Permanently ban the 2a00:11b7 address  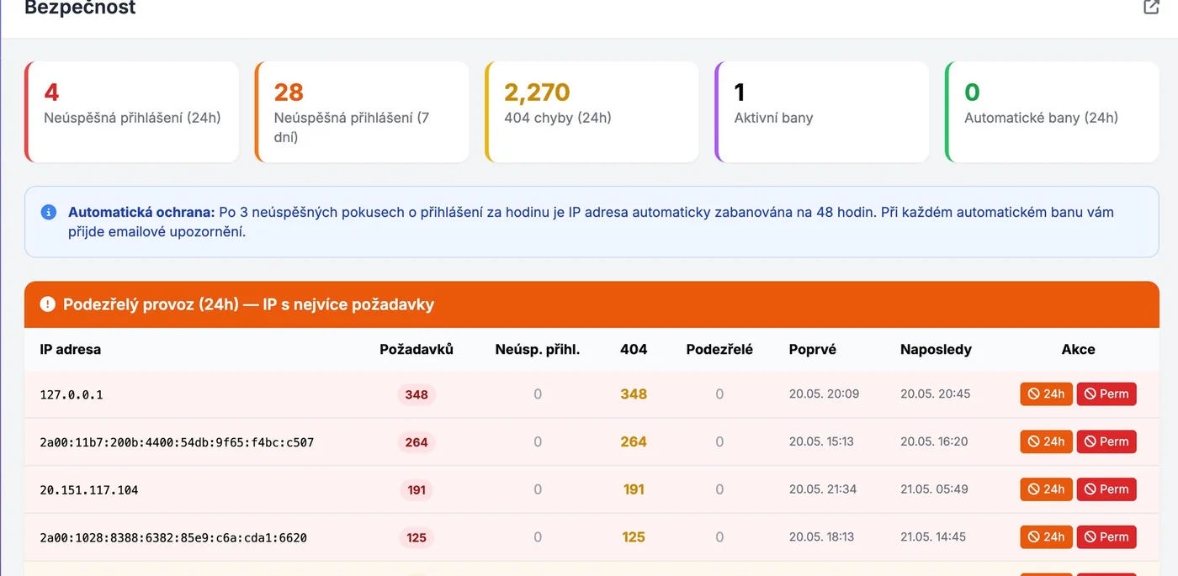coord(1106,441)
